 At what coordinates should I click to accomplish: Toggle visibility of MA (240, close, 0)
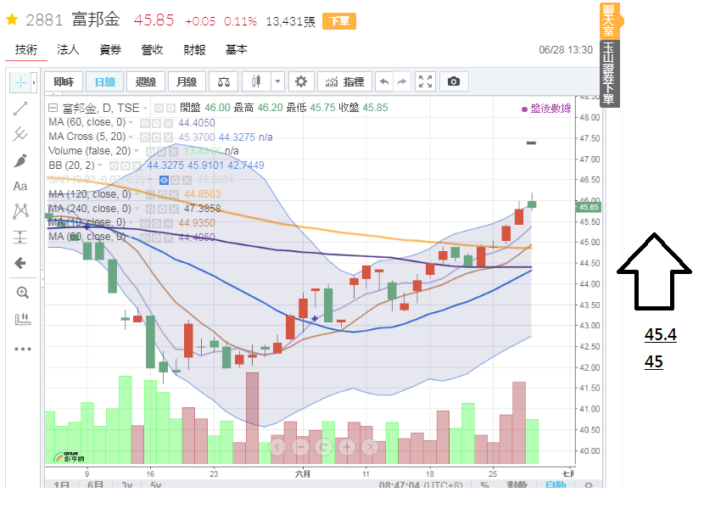coord(150,209)
